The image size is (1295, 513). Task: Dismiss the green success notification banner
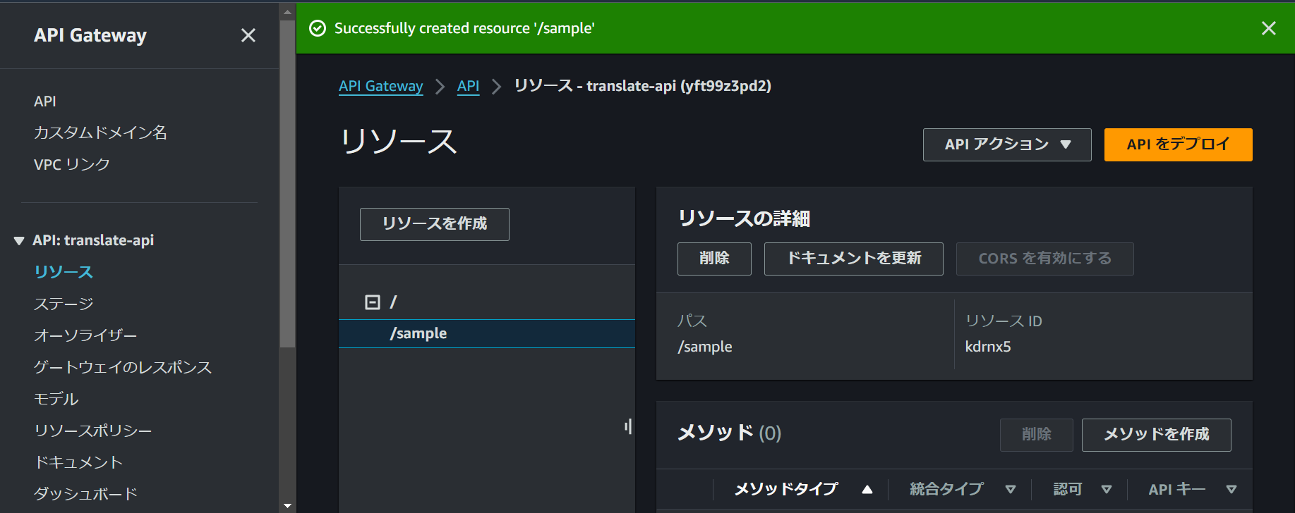pyautogui.click(x=1268, y=28)
